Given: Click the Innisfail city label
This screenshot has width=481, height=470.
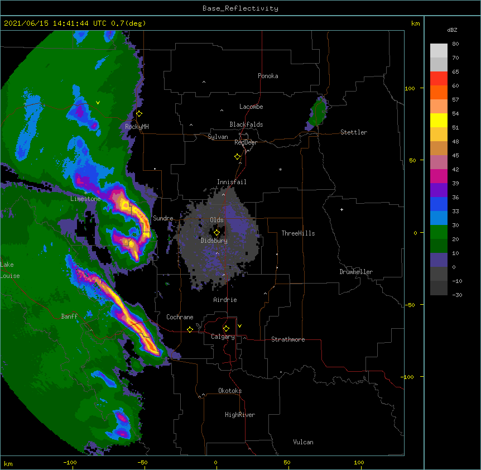Looking at the screenshot, I should (232, 182).
